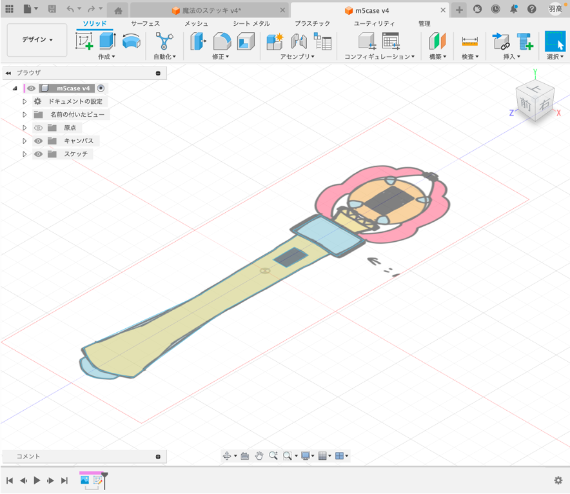
Task: Expand the スケッチ tree node
Action: point(25,154)
